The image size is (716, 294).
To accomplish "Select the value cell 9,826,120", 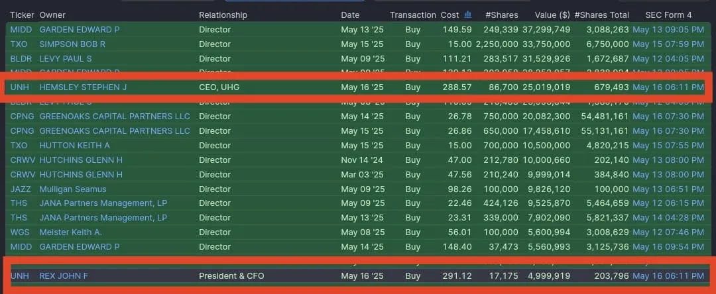I will [x=550, y=189].
